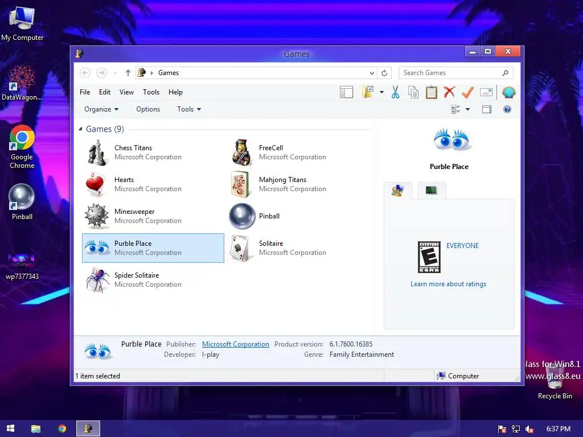Image resolution: width=583 pixels, height=437 pixels.
Task: Open the Learn more about ratings link
Action: [449, 284]
